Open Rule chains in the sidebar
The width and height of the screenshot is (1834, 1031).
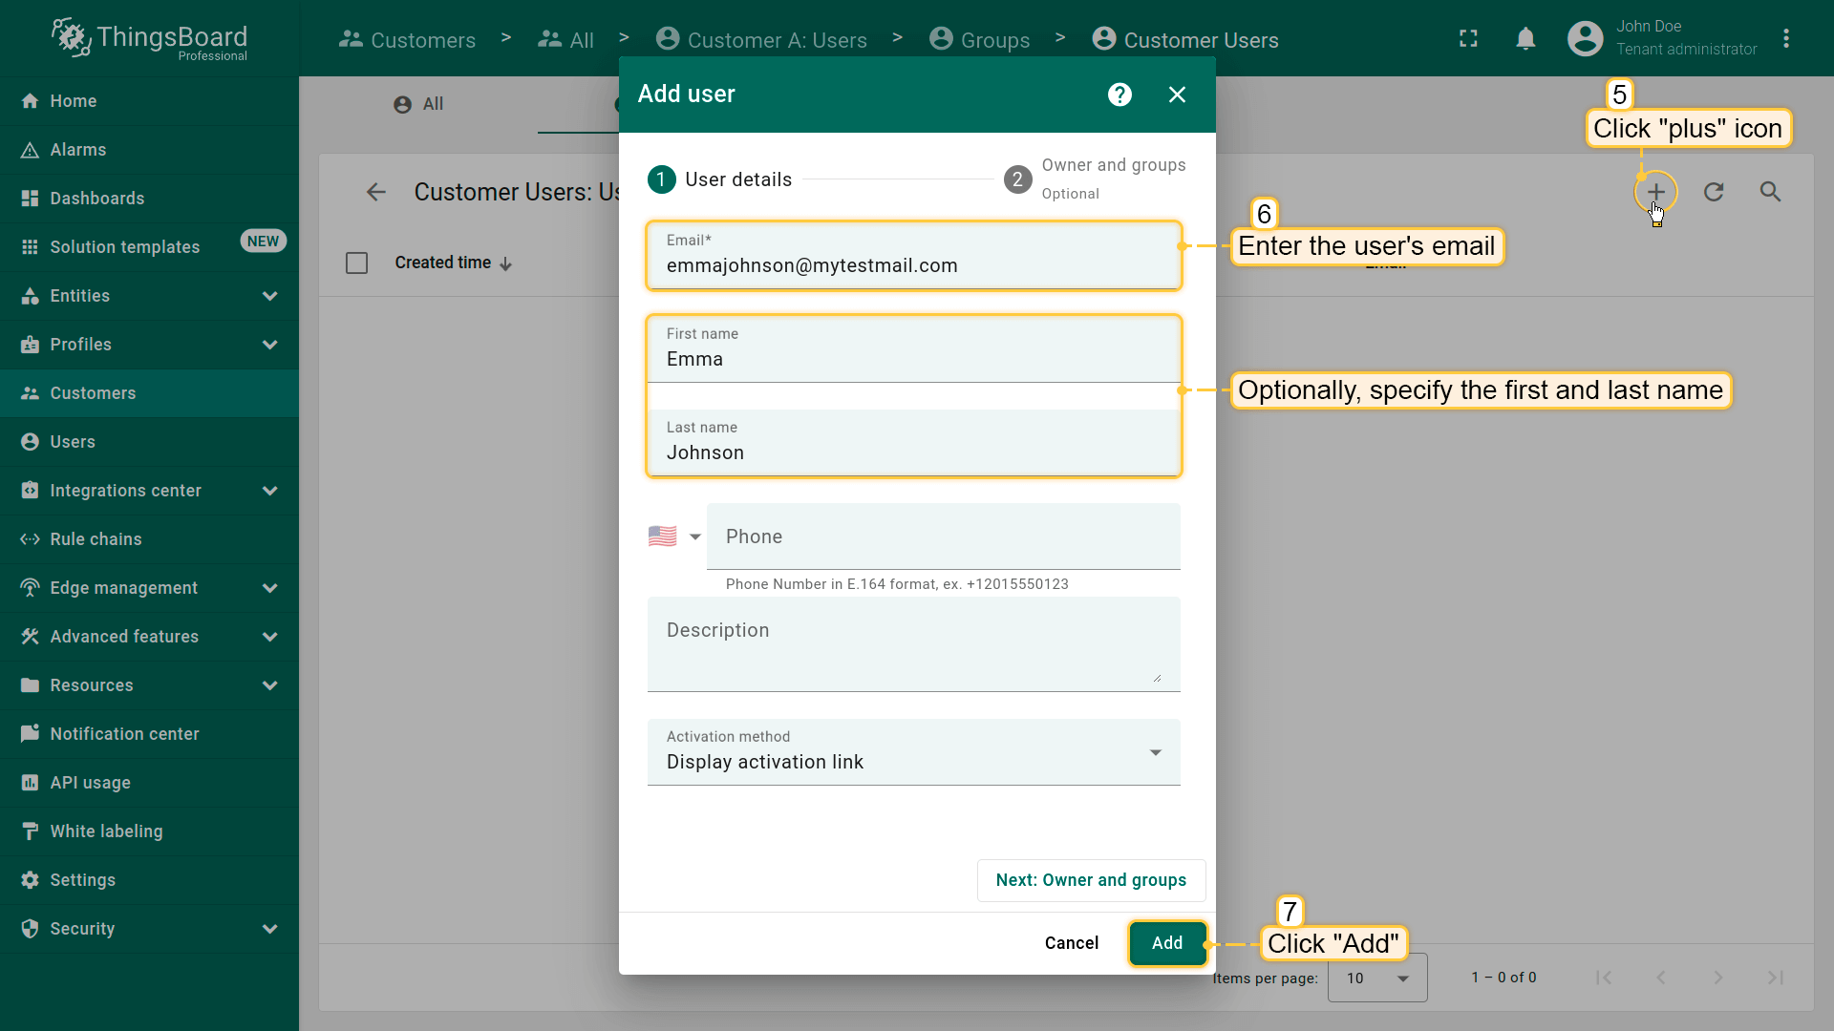click(x=96, y=539)
